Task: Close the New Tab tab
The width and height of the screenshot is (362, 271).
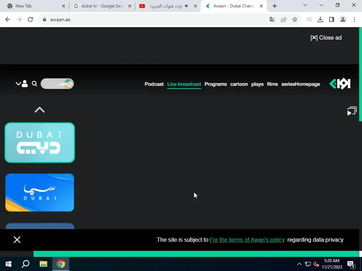Action: point(64,6)
